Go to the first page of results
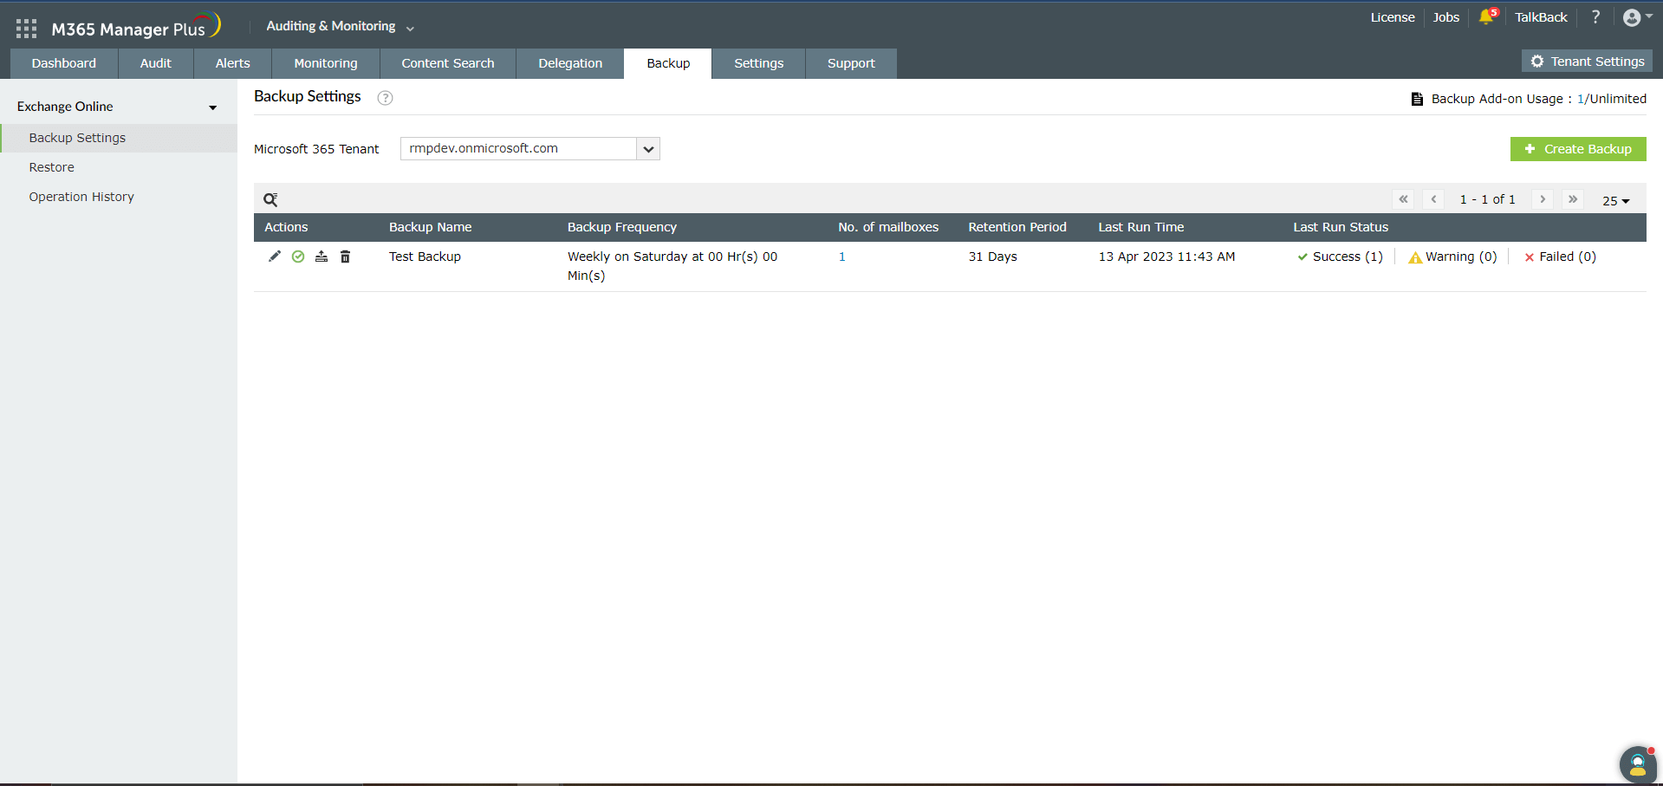Image resolution: width=1663 pixels, height=786 pixels. coord(1404,199)
